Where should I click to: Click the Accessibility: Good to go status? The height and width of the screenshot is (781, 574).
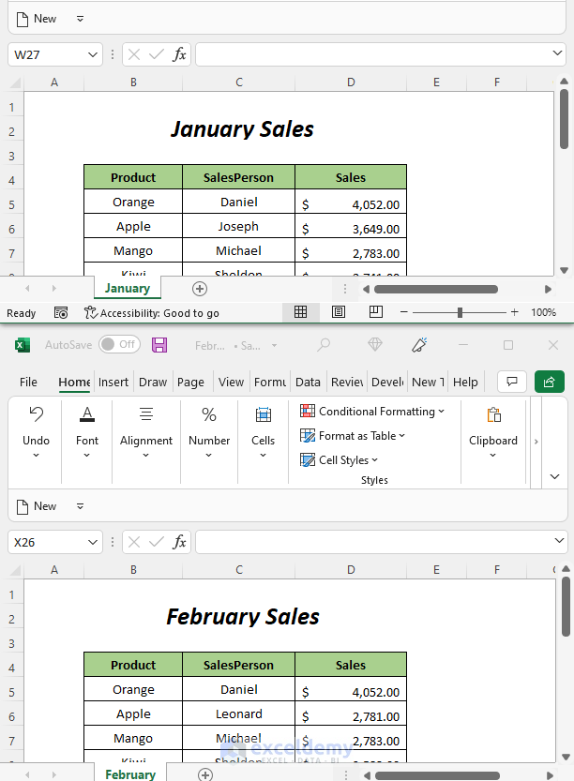[151, 313]
